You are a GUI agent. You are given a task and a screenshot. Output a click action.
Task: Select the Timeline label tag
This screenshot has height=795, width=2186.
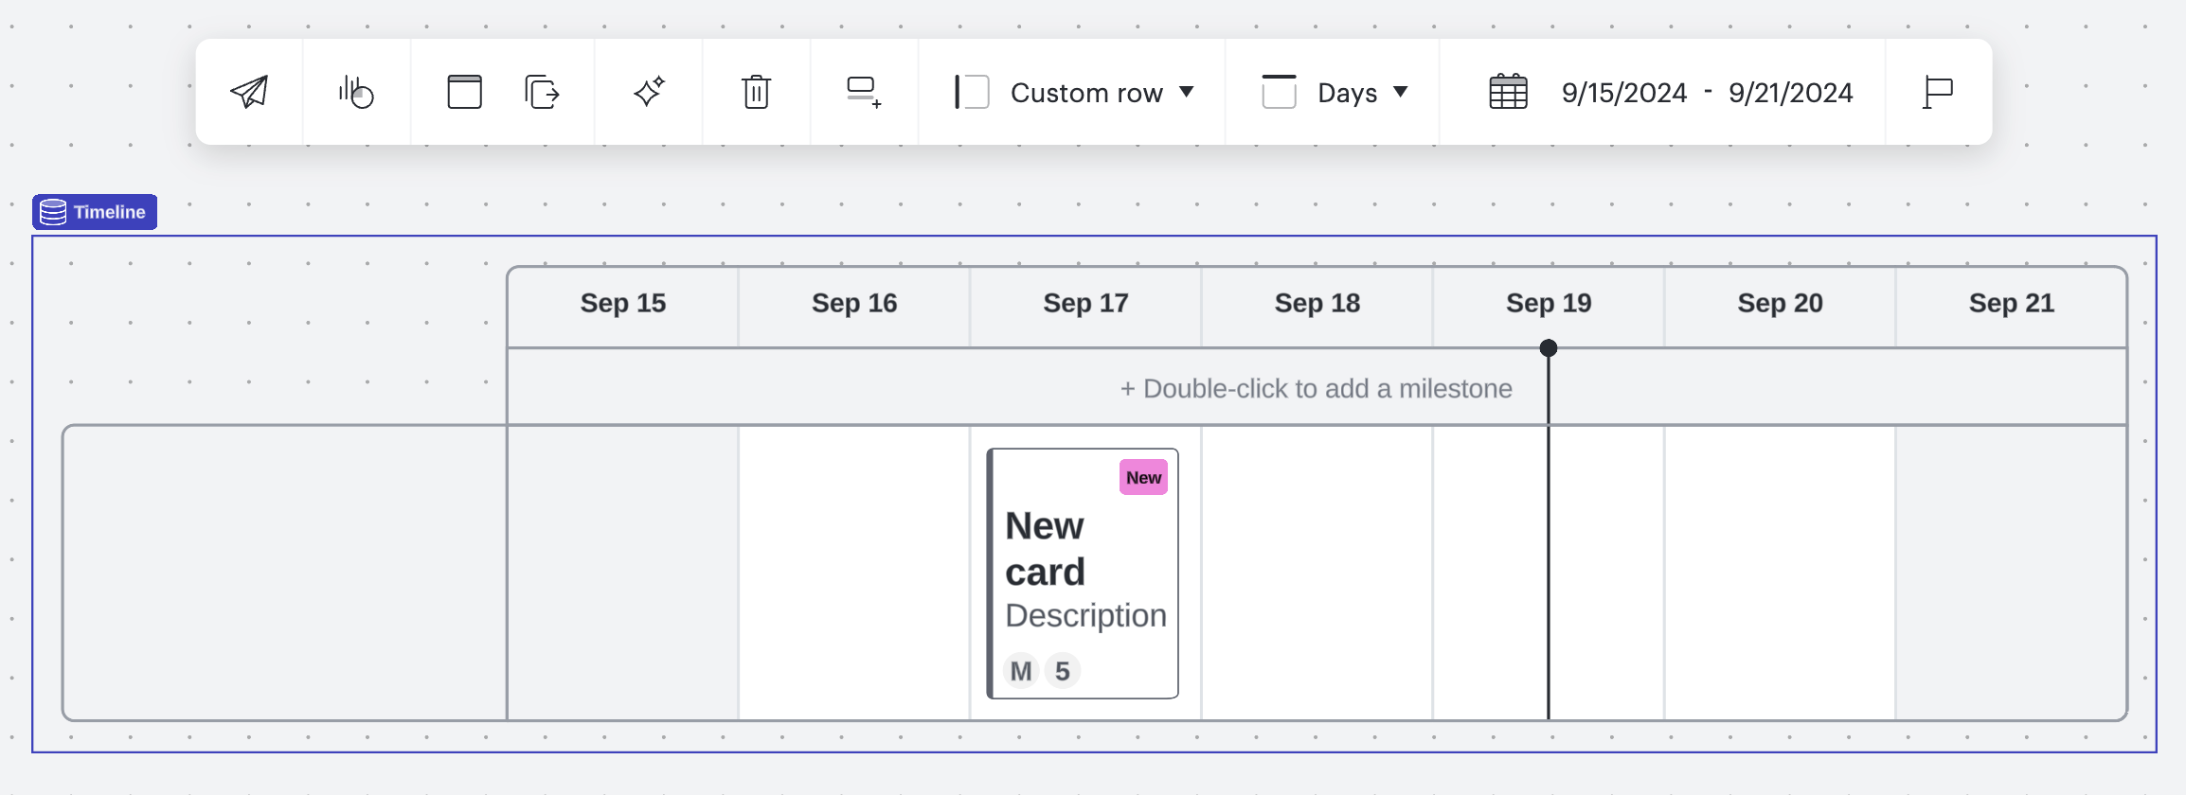coord(94,211)
